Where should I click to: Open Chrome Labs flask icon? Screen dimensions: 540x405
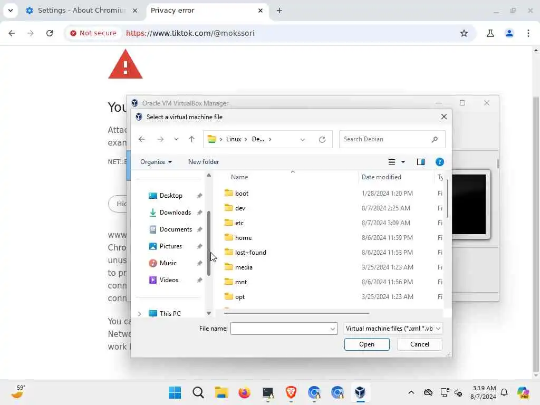tap(490, 33)
